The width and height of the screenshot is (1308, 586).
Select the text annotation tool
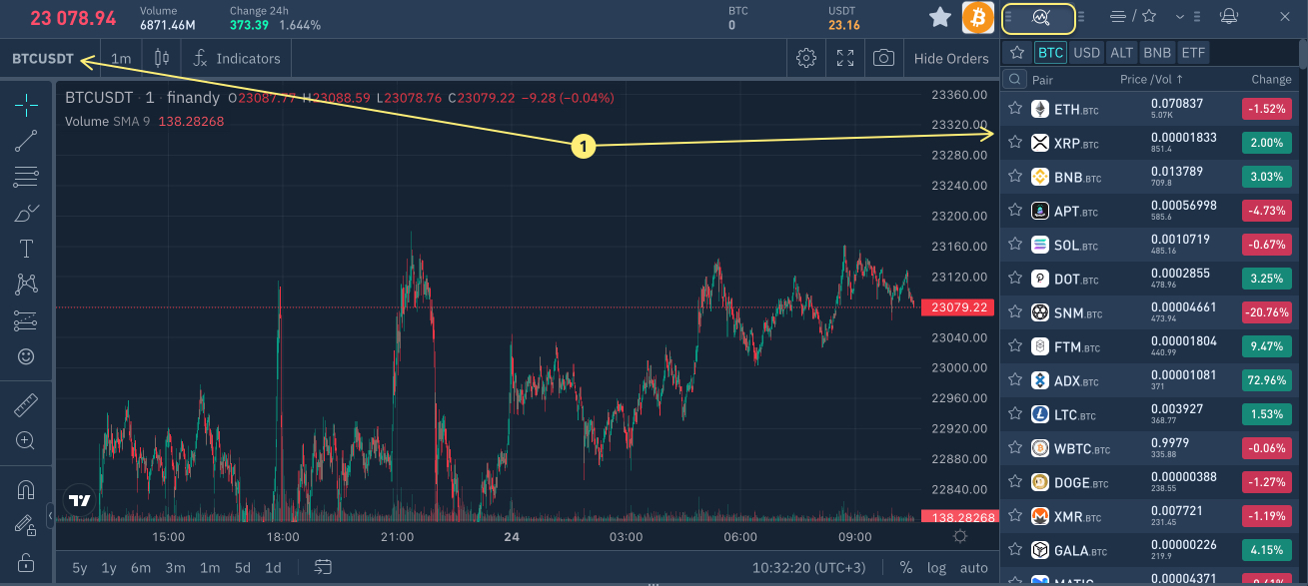pos(27,249)
